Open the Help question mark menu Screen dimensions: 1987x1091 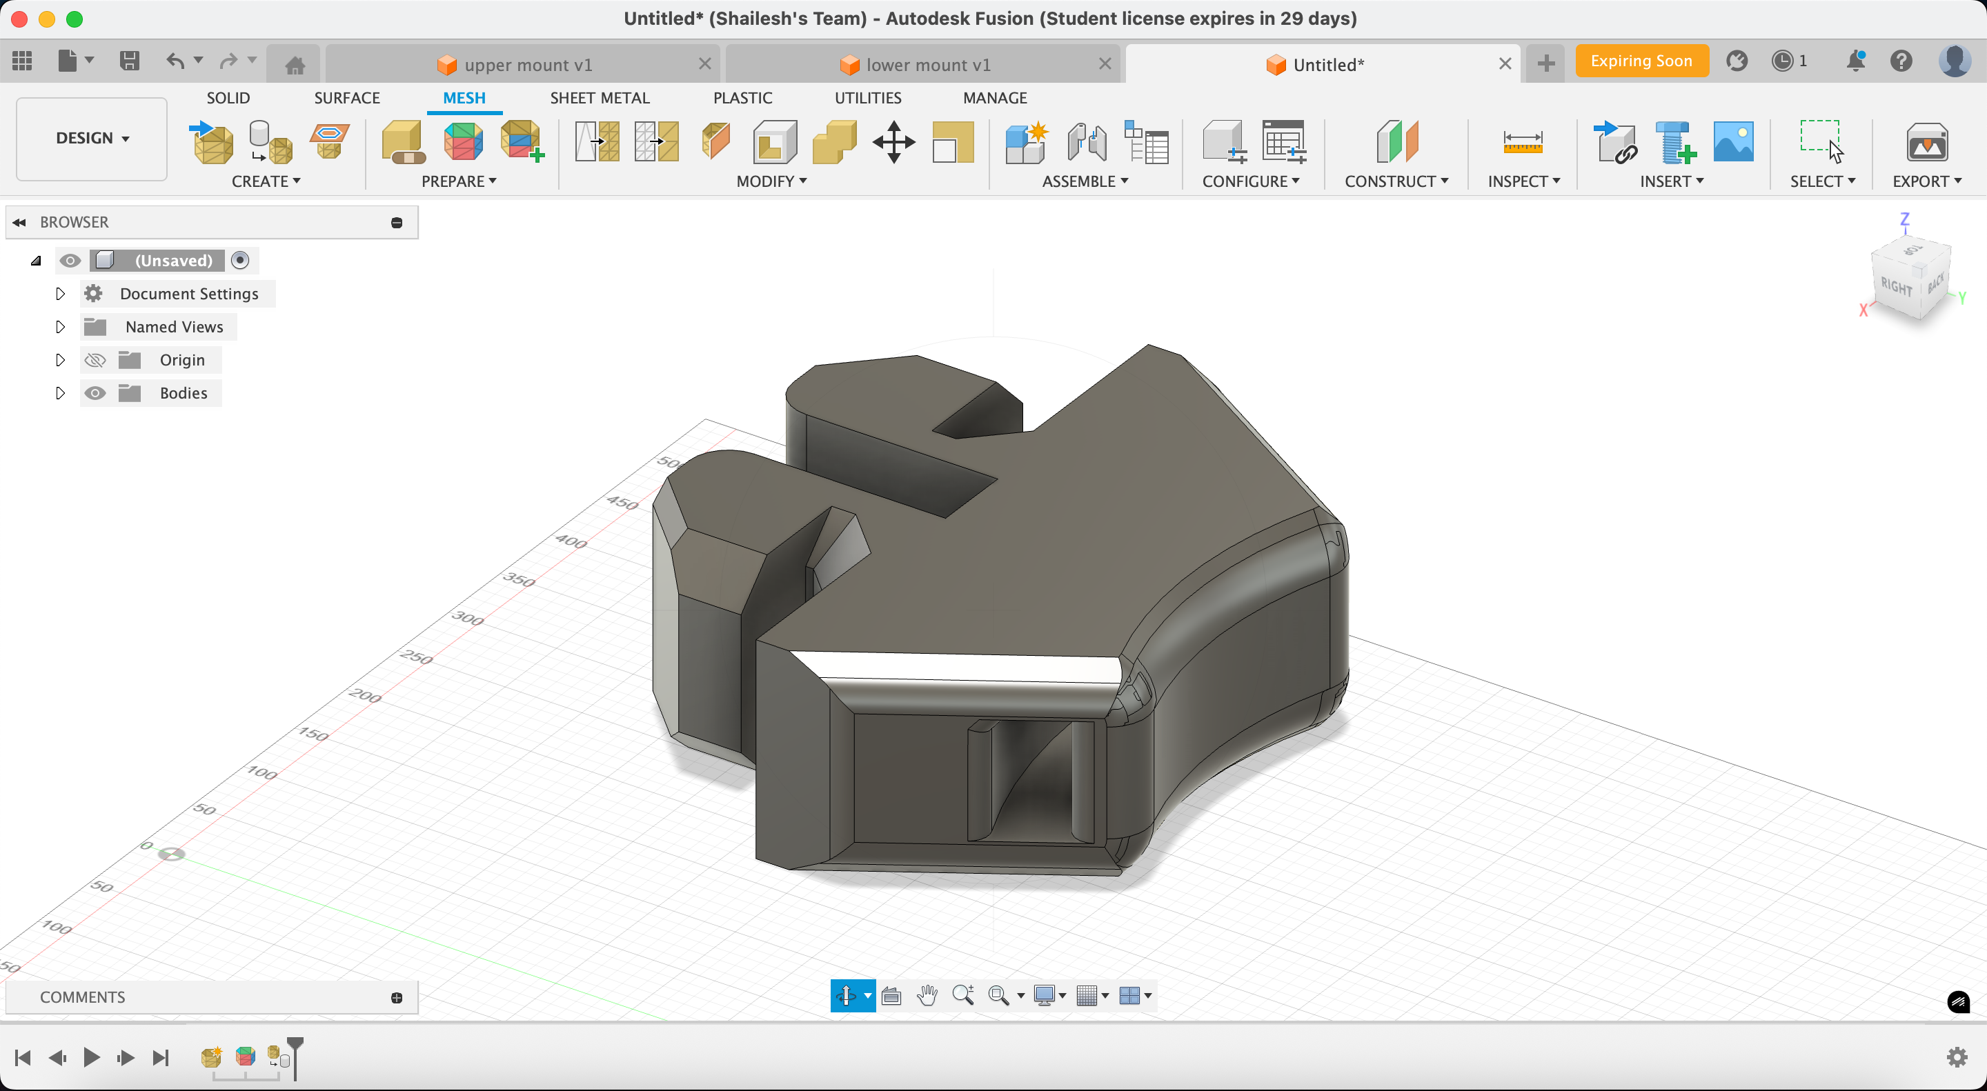[1901, 61]
